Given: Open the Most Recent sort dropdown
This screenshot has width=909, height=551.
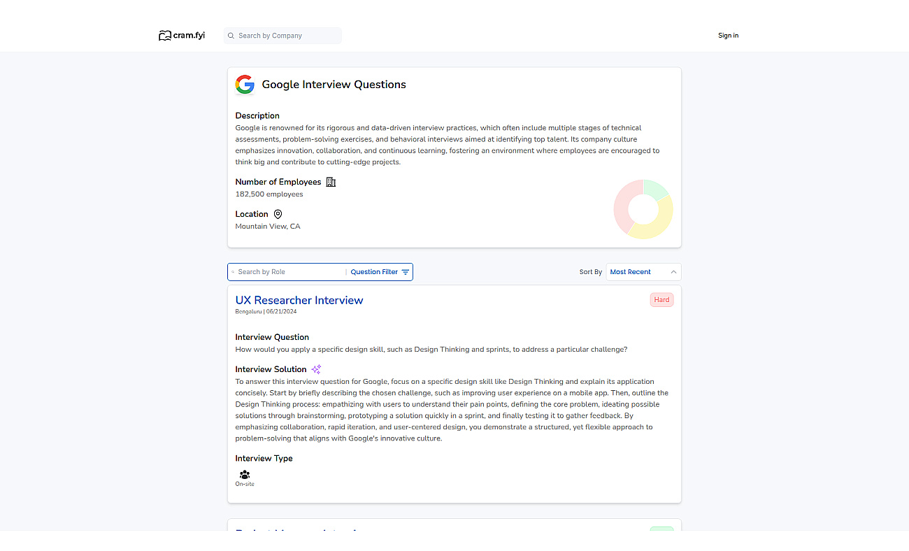Looking at the screenshot, I should coord(643,272).
